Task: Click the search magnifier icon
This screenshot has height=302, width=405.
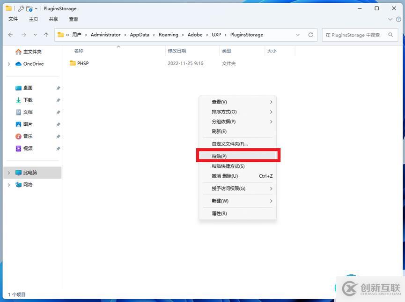Action: [390, 35]
